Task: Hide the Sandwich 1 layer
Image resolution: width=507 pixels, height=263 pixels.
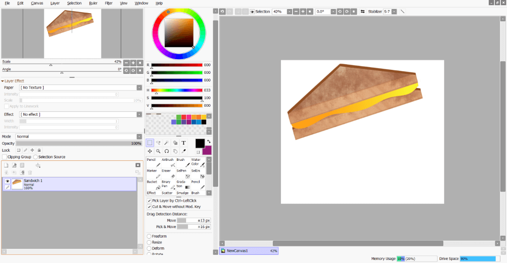Action: point(7,181)
